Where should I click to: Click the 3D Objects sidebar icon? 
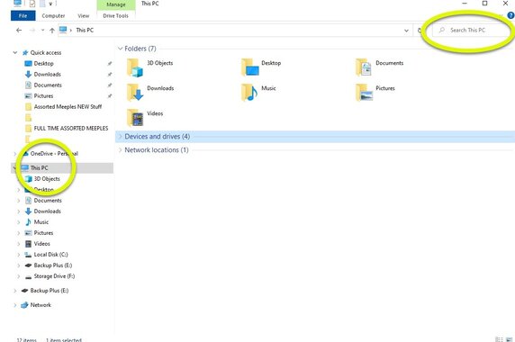pyautogui.click(x=29, y=179)
